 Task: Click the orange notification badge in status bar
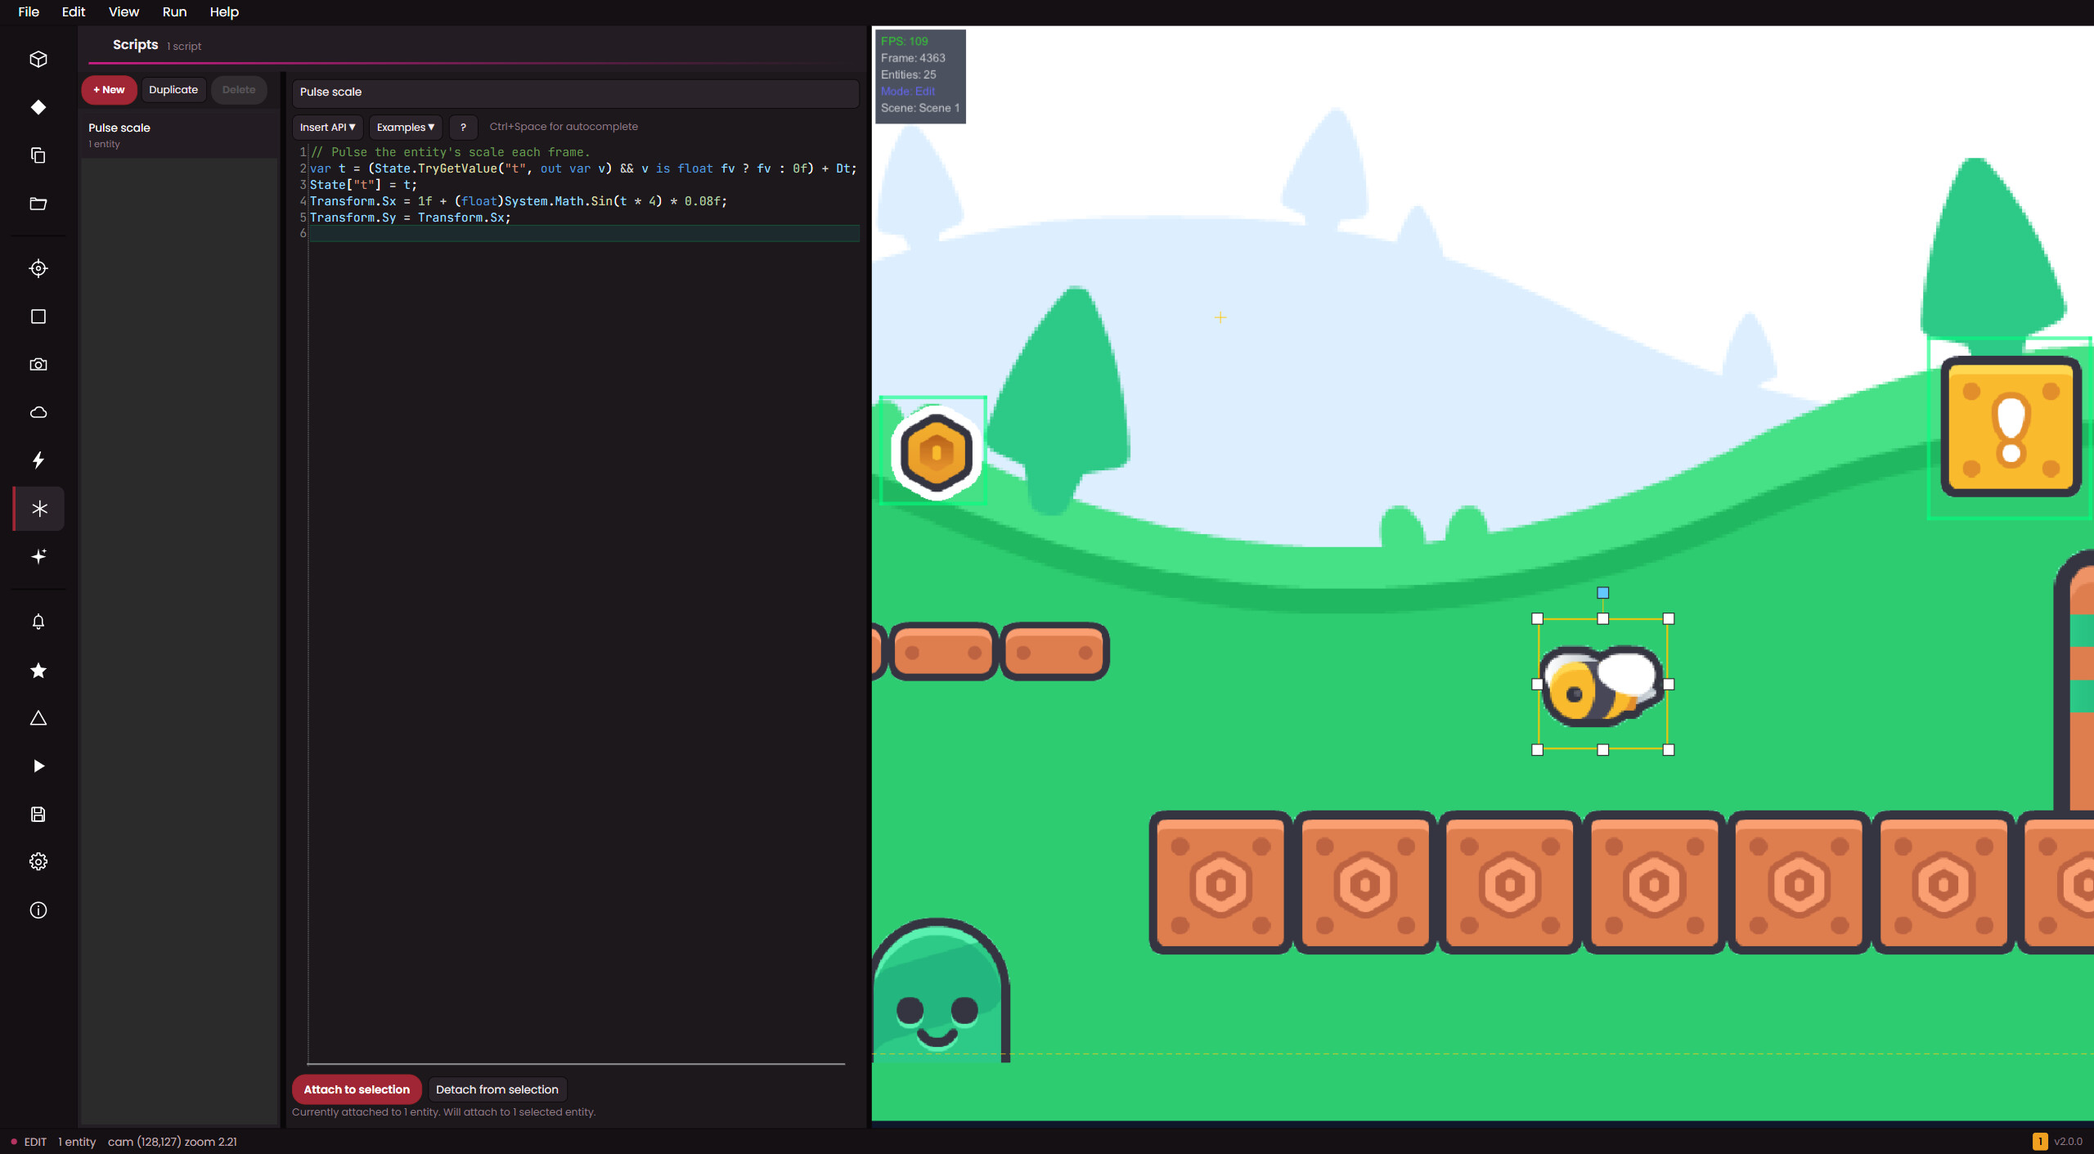point(2040,1142)
